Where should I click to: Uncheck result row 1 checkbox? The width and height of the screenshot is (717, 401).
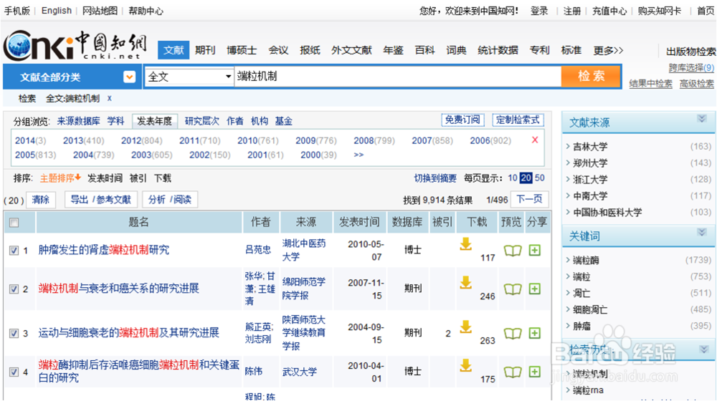14,251
